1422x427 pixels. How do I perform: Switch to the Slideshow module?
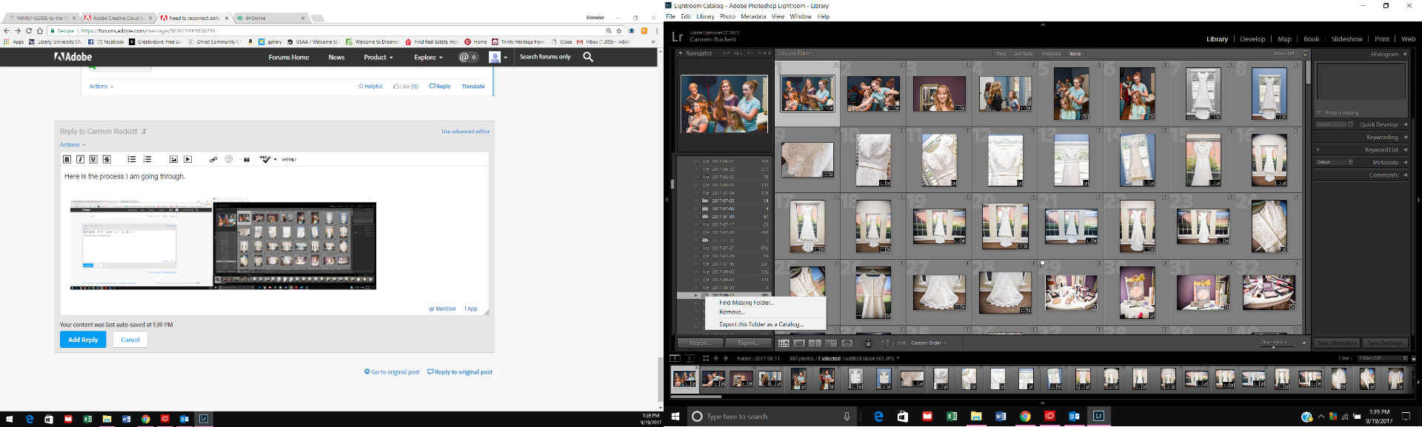(x=1346, y=39)
